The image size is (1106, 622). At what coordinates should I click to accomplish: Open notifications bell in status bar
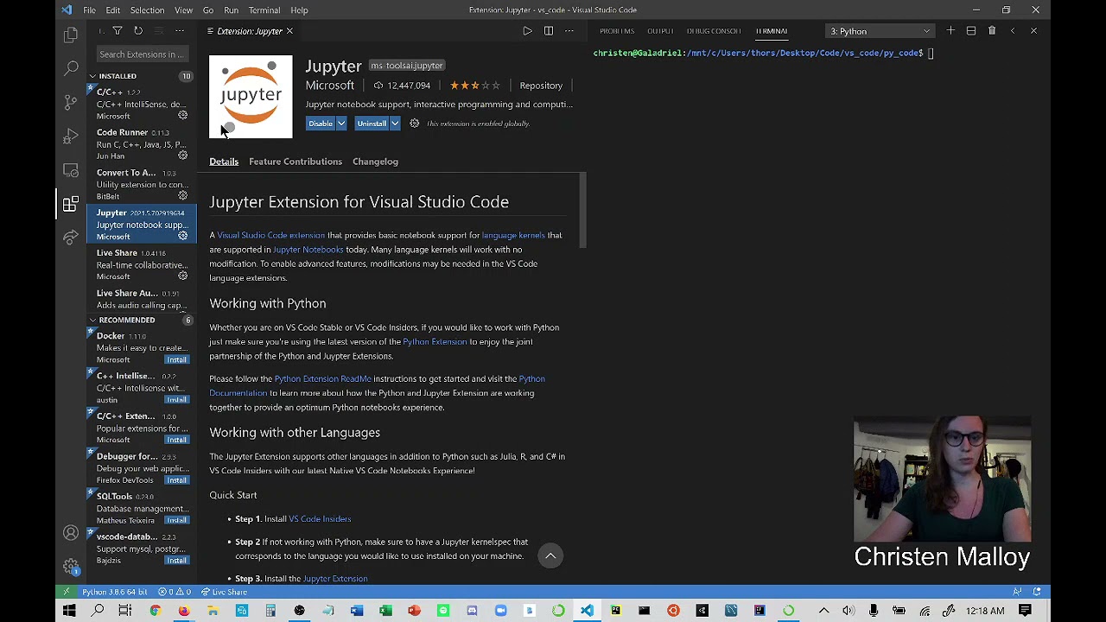click(x=1037, y=592)
